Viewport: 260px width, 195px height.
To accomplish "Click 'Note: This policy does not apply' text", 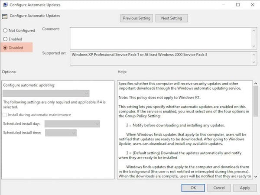I will (x=159, y=97).
